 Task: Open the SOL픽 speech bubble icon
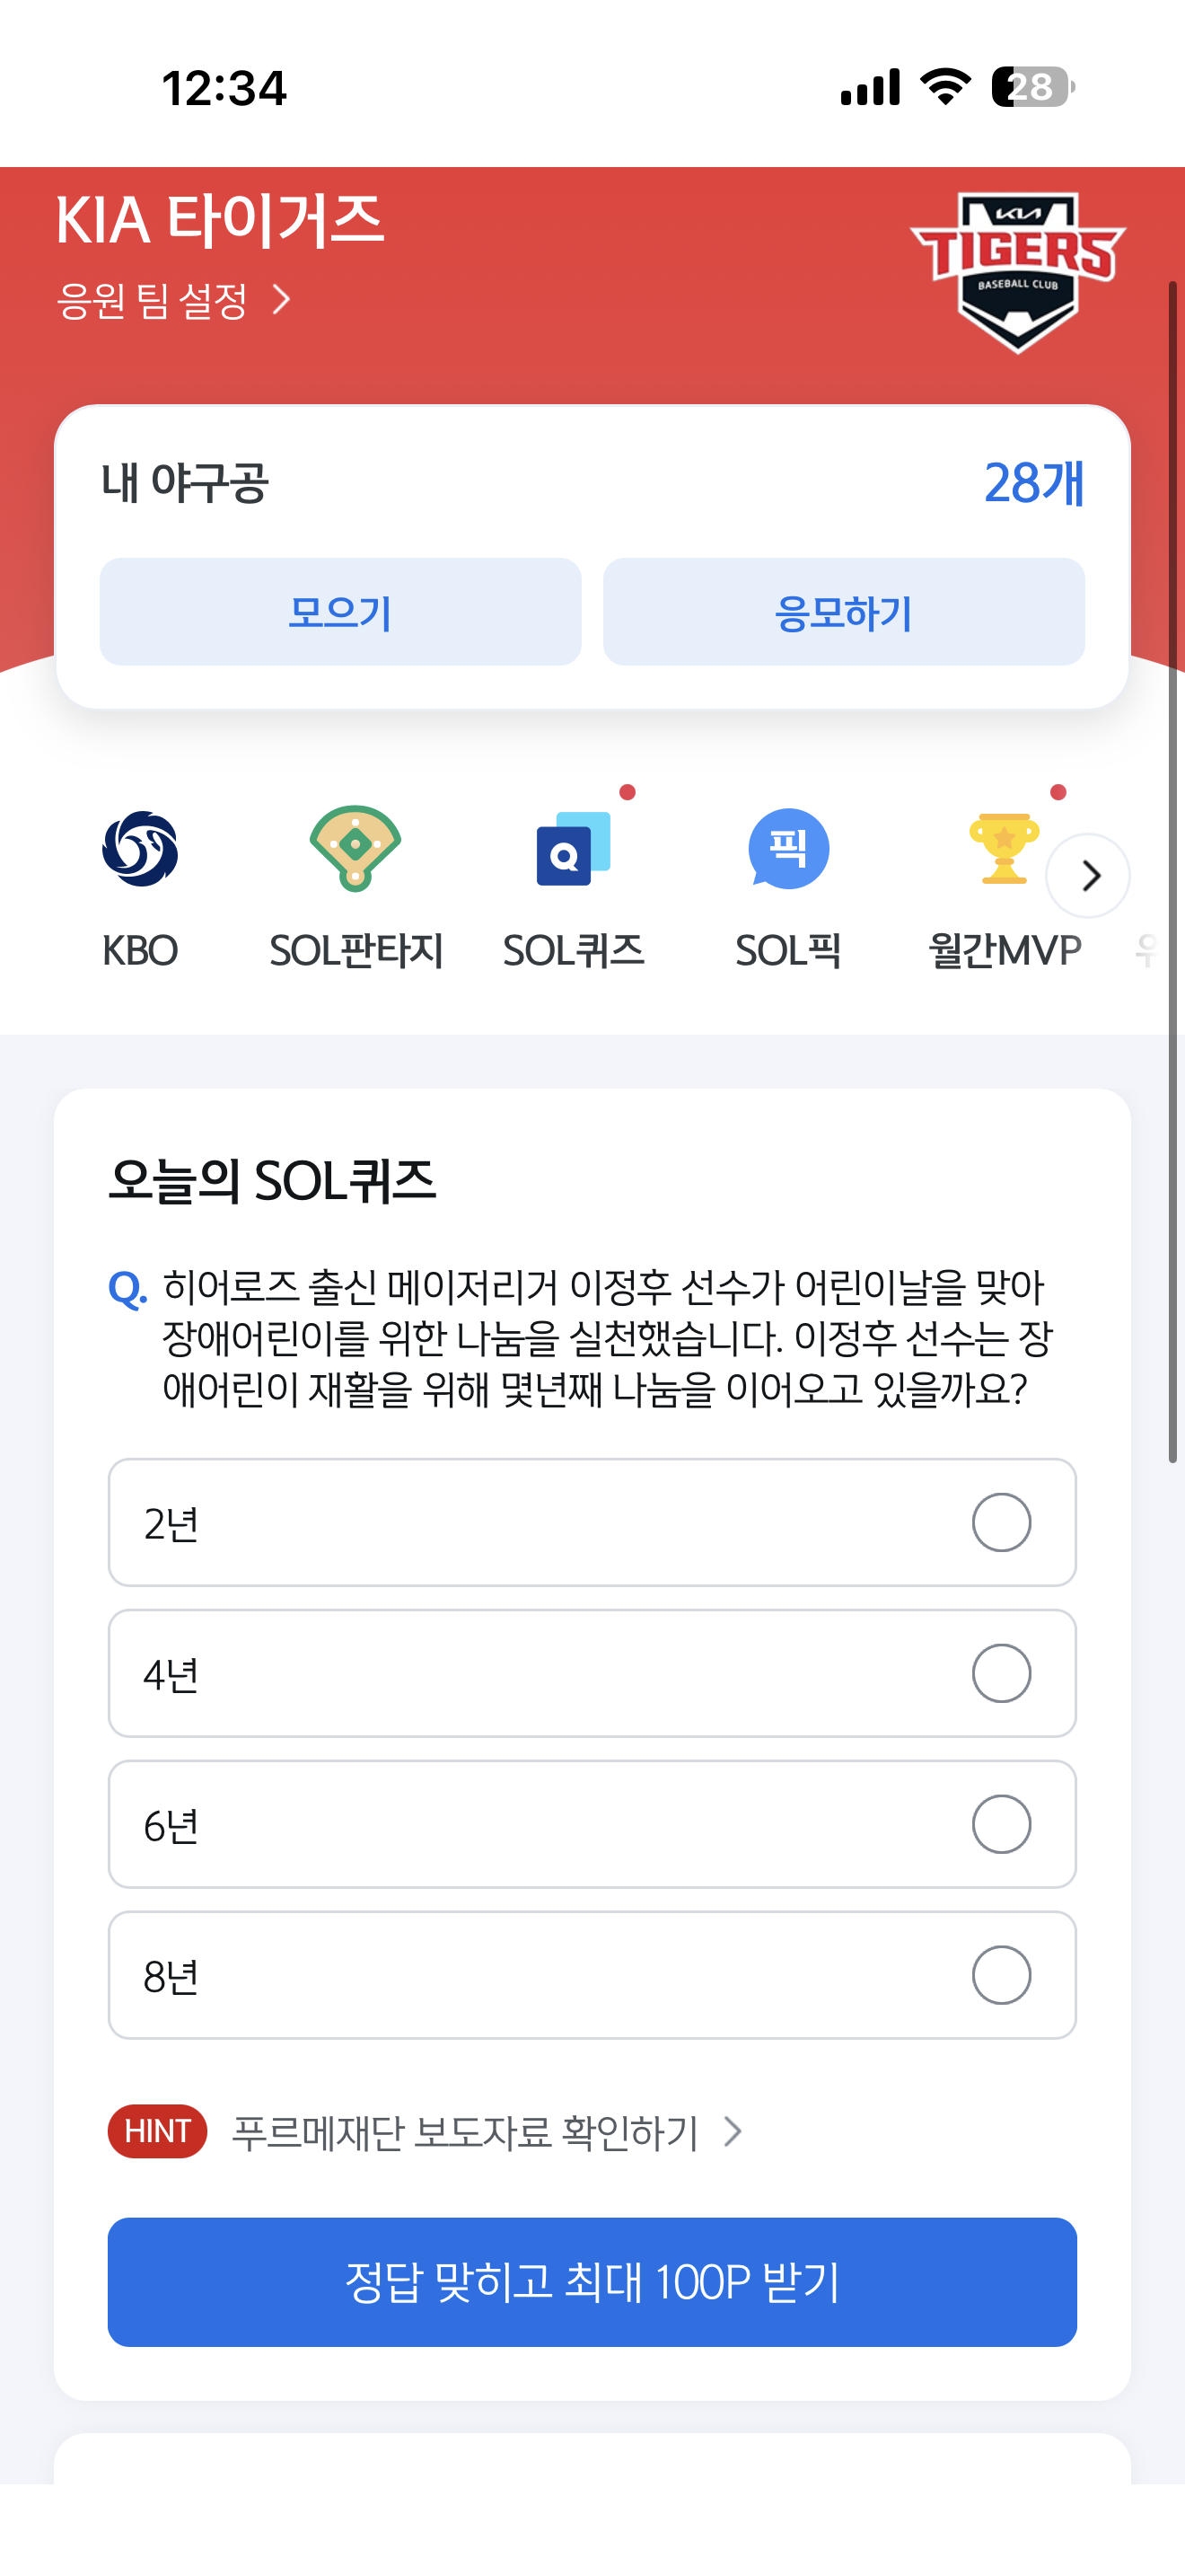788,849
